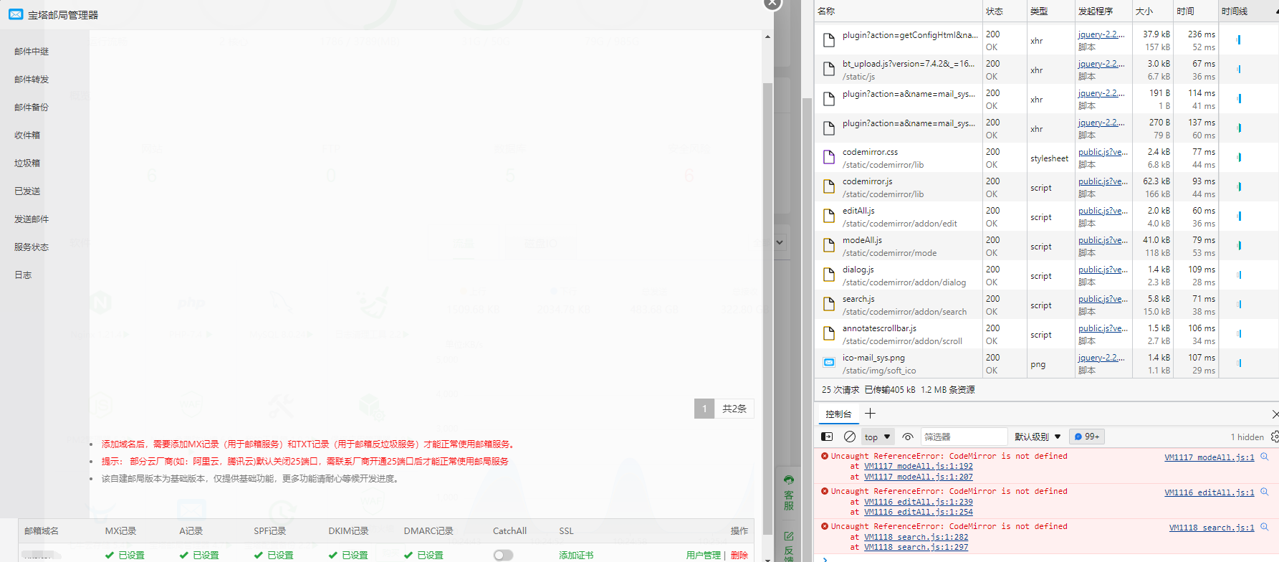Select the ico-mail_sys.png network request
The width and height of the screenshot is (1279, 562).
pyautogui.click(x=1046, y=363)
